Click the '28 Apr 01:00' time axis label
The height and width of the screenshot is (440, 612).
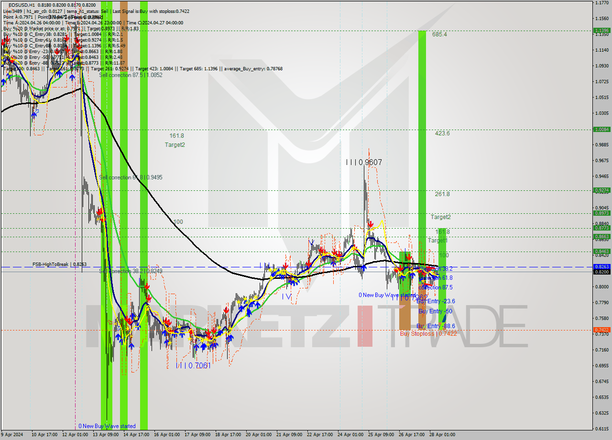(x=442, y=435)
